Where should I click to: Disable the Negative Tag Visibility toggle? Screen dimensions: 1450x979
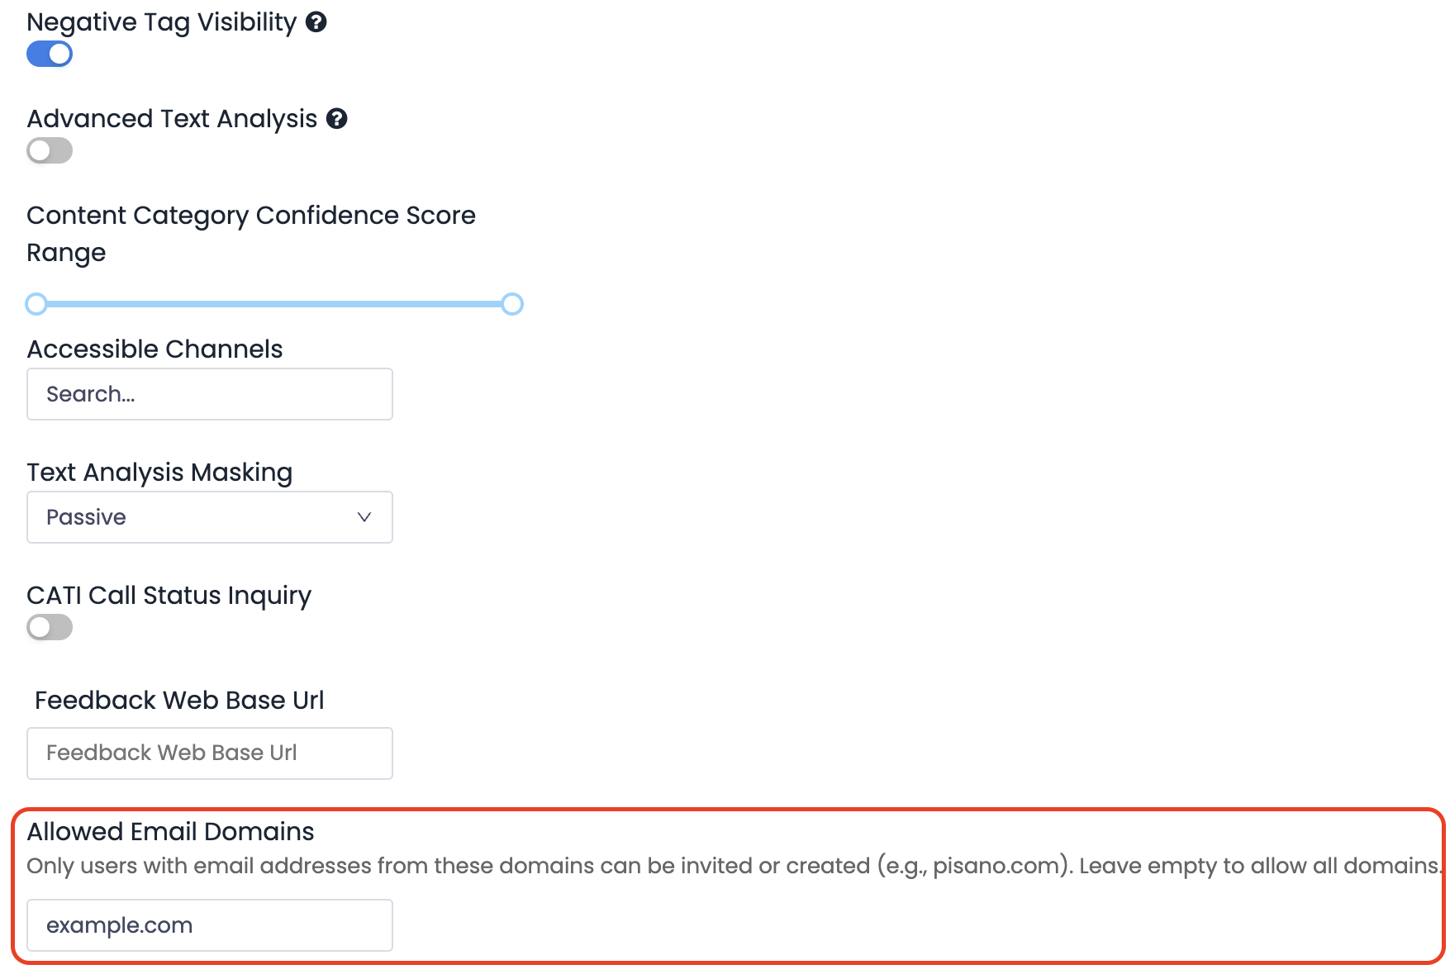pyautogui.click(x=50, y=55)
